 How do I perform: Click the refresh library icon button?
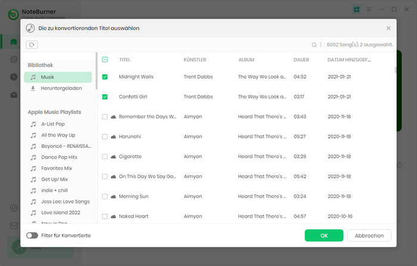pos(32,45)
